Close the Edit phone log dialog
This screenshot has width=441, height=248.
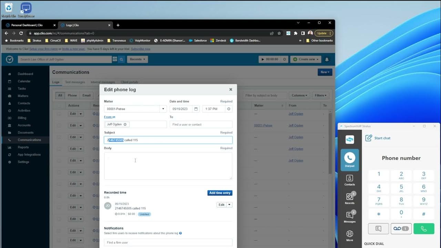pos(231,89)
